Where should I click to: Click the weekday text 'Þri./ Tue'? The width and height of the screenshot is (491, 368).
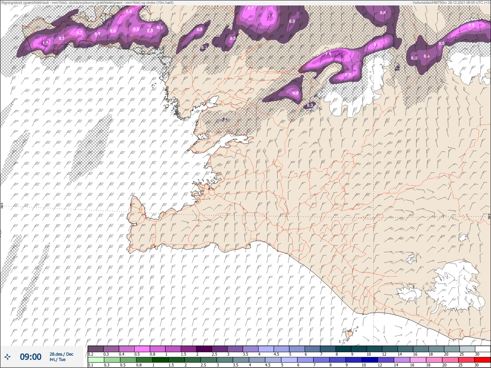coord(58,360)
